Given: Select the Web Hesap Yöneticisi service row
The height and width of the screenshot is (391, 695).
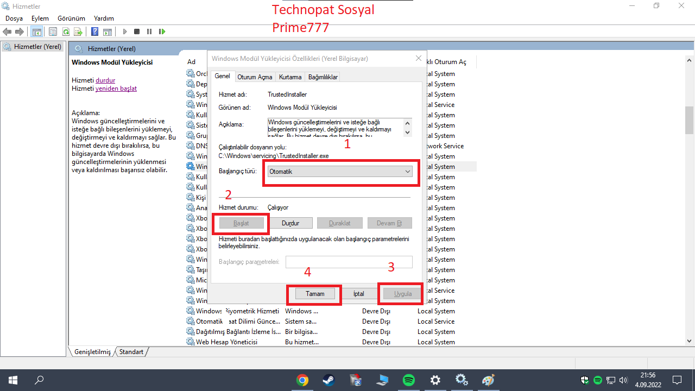Looking at the screenshot, I should [331, 342].
